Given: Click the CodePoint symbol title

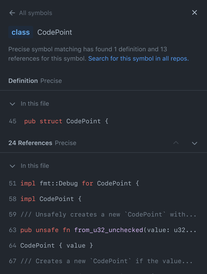Looking at the screenshot, I should click(x=55, y=32).
